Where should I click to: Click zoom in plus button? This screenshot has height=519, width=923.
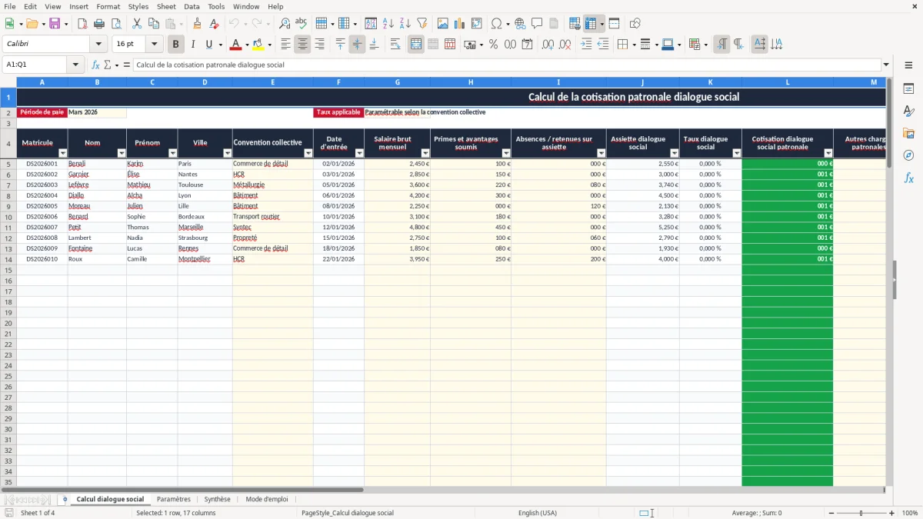pos(892,513)
